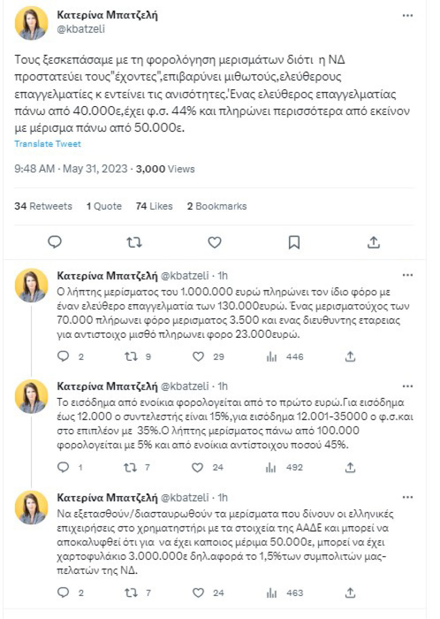Screen dimensions: 440x619
Task: Open more options on the ΑΑΔΕ reply
Action: click(x=408, y=497)
